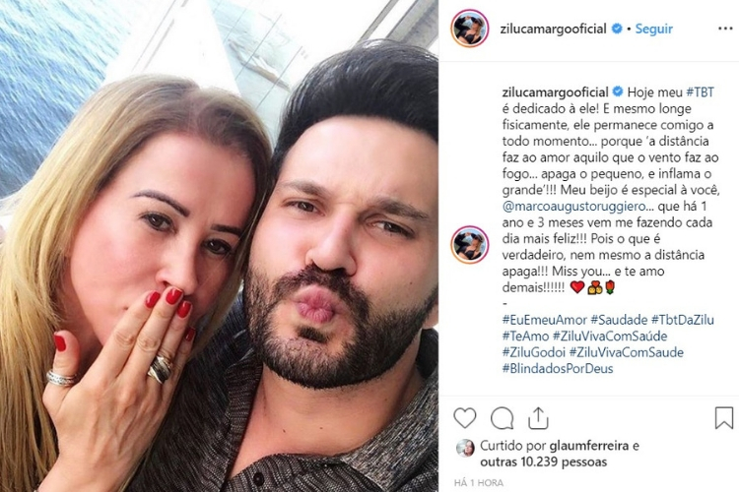Like the post with the heart icon
This screenshot has height=492, width=739.
tap(465, 417)
